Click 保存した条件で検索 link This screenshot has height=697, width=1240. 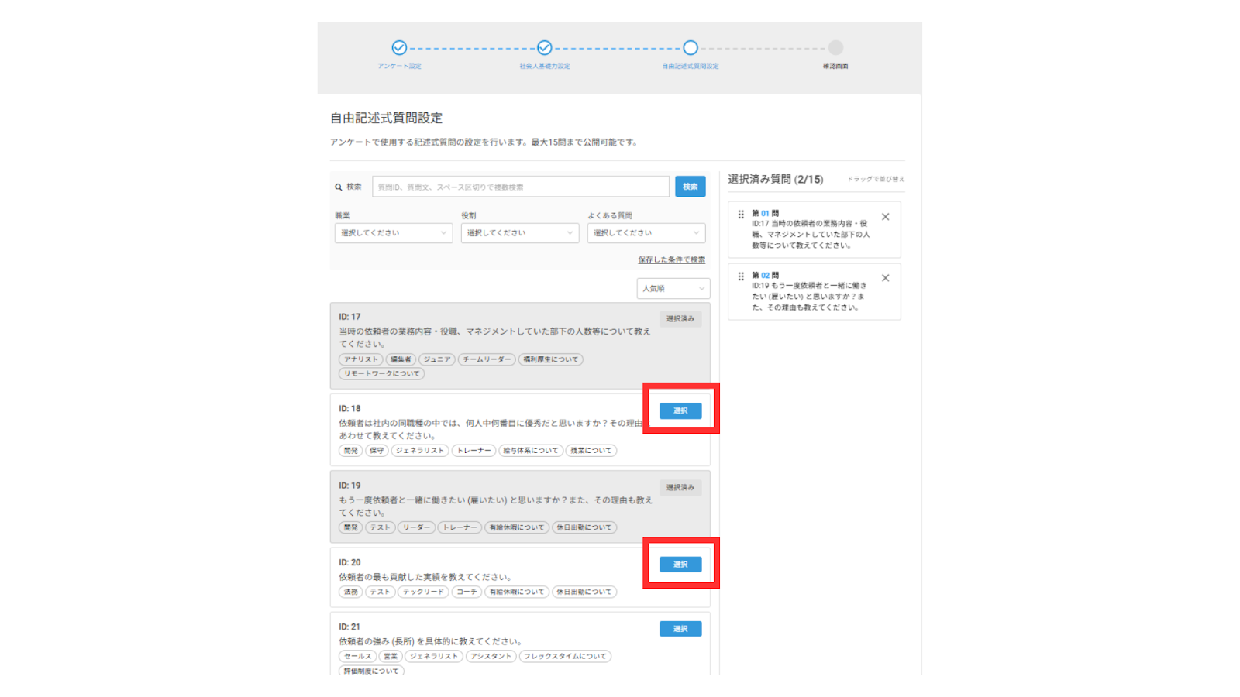point(671,260)
